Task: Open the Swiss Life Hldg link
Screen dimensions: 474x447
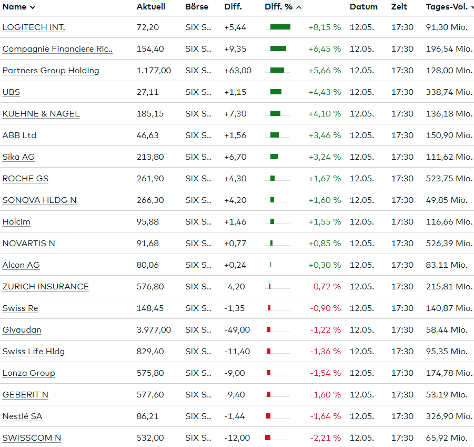Action: point(34,351)
